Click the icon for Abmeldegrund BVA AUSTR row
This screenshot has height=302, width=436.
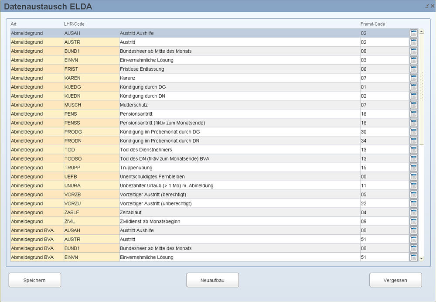point(413,239)
